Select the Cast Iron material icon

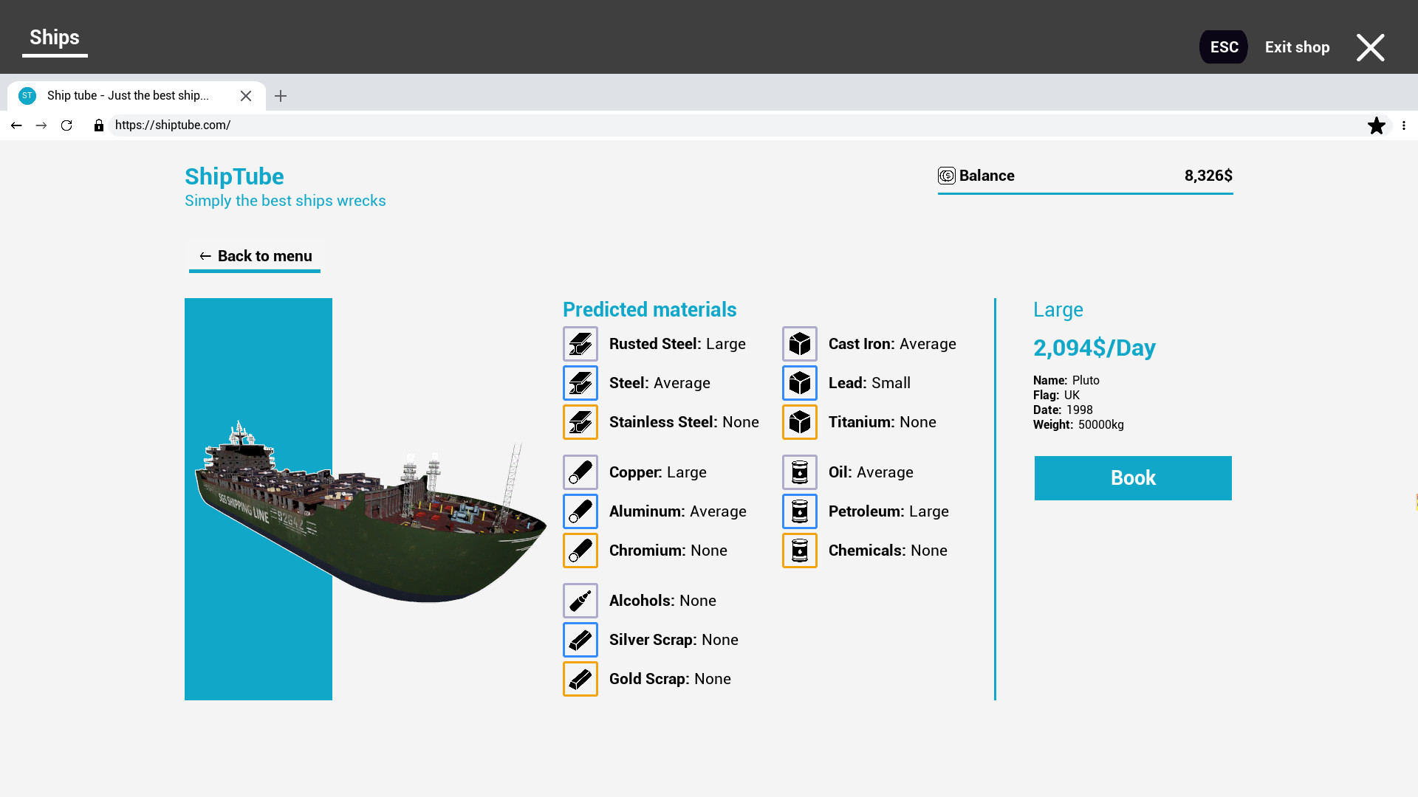798,343
